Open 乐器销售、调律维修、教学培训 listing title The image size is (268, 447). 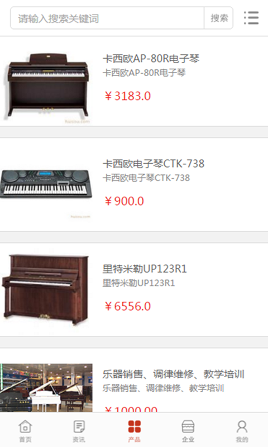[174, 374]
